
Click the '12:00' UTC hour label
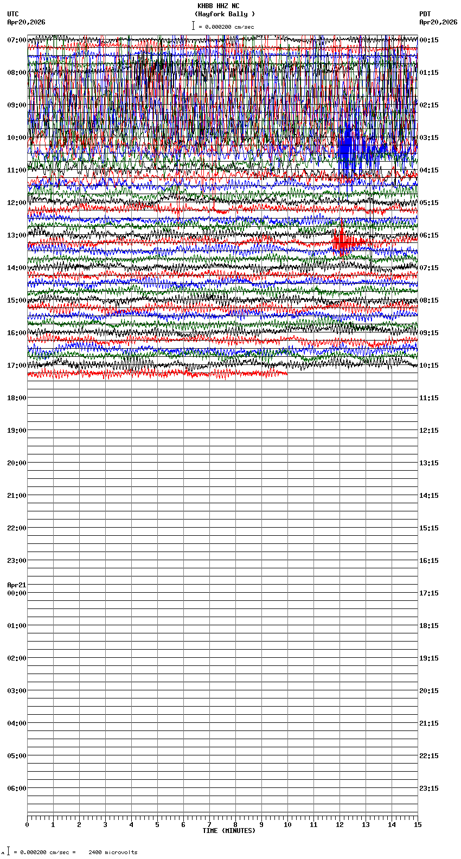tap(17, 203)
